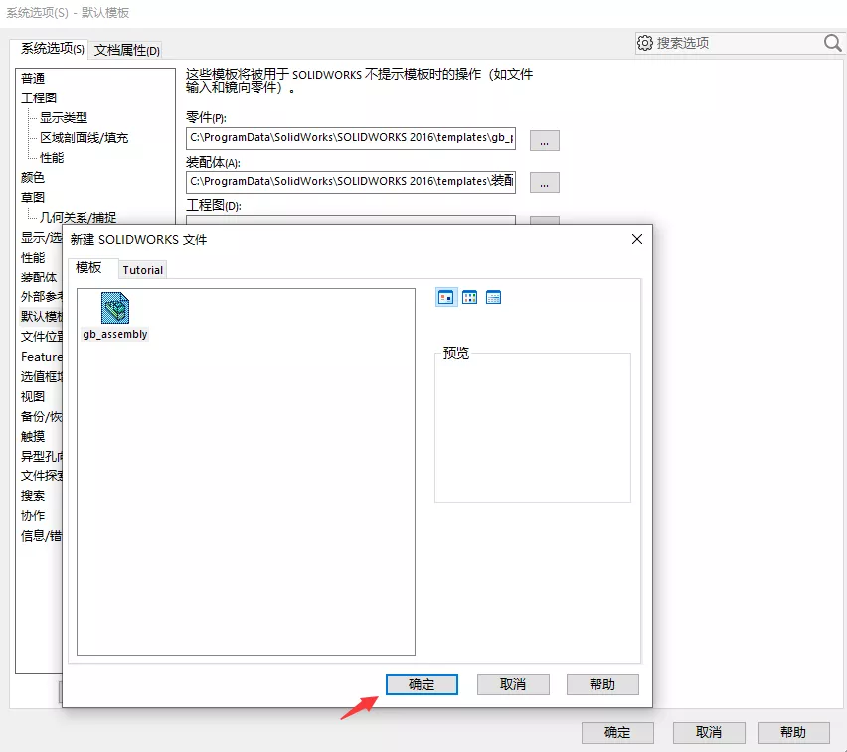The height and width of the screenshot is (752, 847).
Task: Select FeatureManager item in options tree
Action: pyautogui.click(x=42, y=357)
